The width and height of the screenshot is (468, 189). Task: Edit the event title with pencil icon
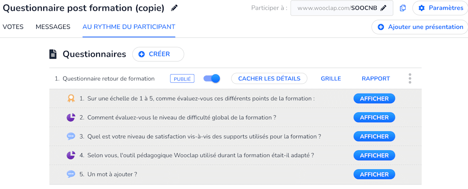coord(174,8)
